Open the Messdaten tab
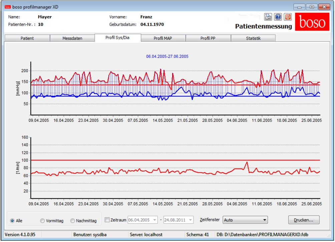Viewport: 335px width, 242px height. pos(72,38)
